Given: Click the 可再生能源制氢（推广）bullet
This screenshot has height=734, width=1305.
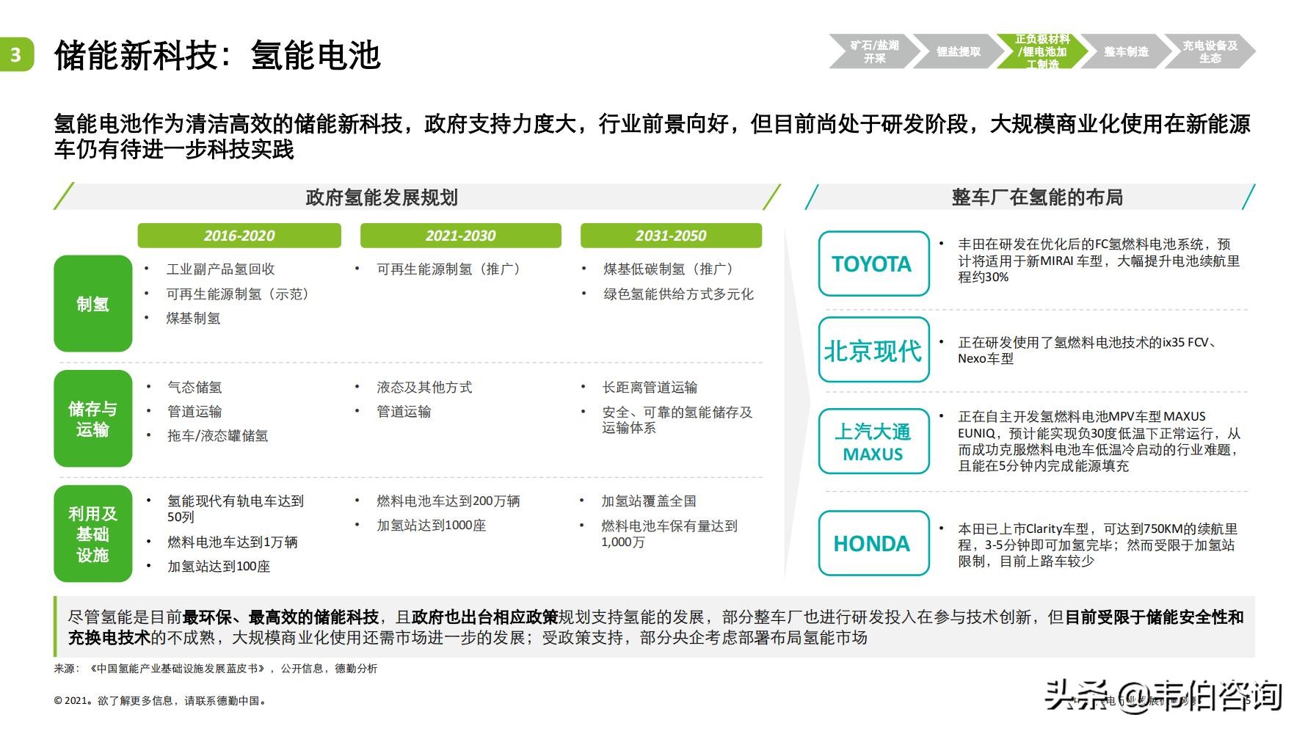Looking at the screenshot, I should [x=451, y=269].
